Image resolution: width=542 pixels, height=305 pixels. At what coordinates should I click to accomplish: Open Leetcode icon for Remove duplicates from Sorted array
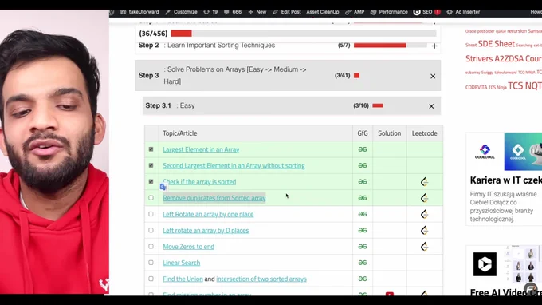424,198
